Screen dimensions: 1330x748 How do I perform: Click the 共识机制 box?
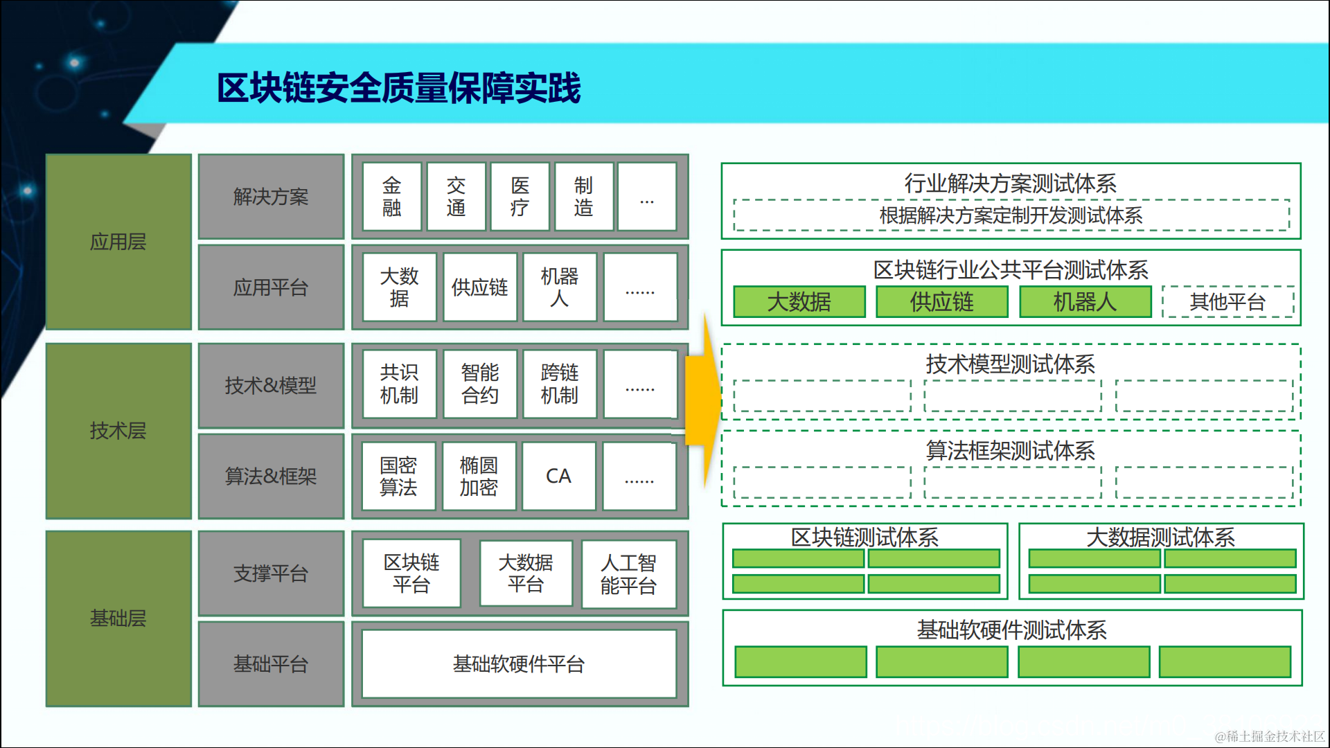pos(399,384)
